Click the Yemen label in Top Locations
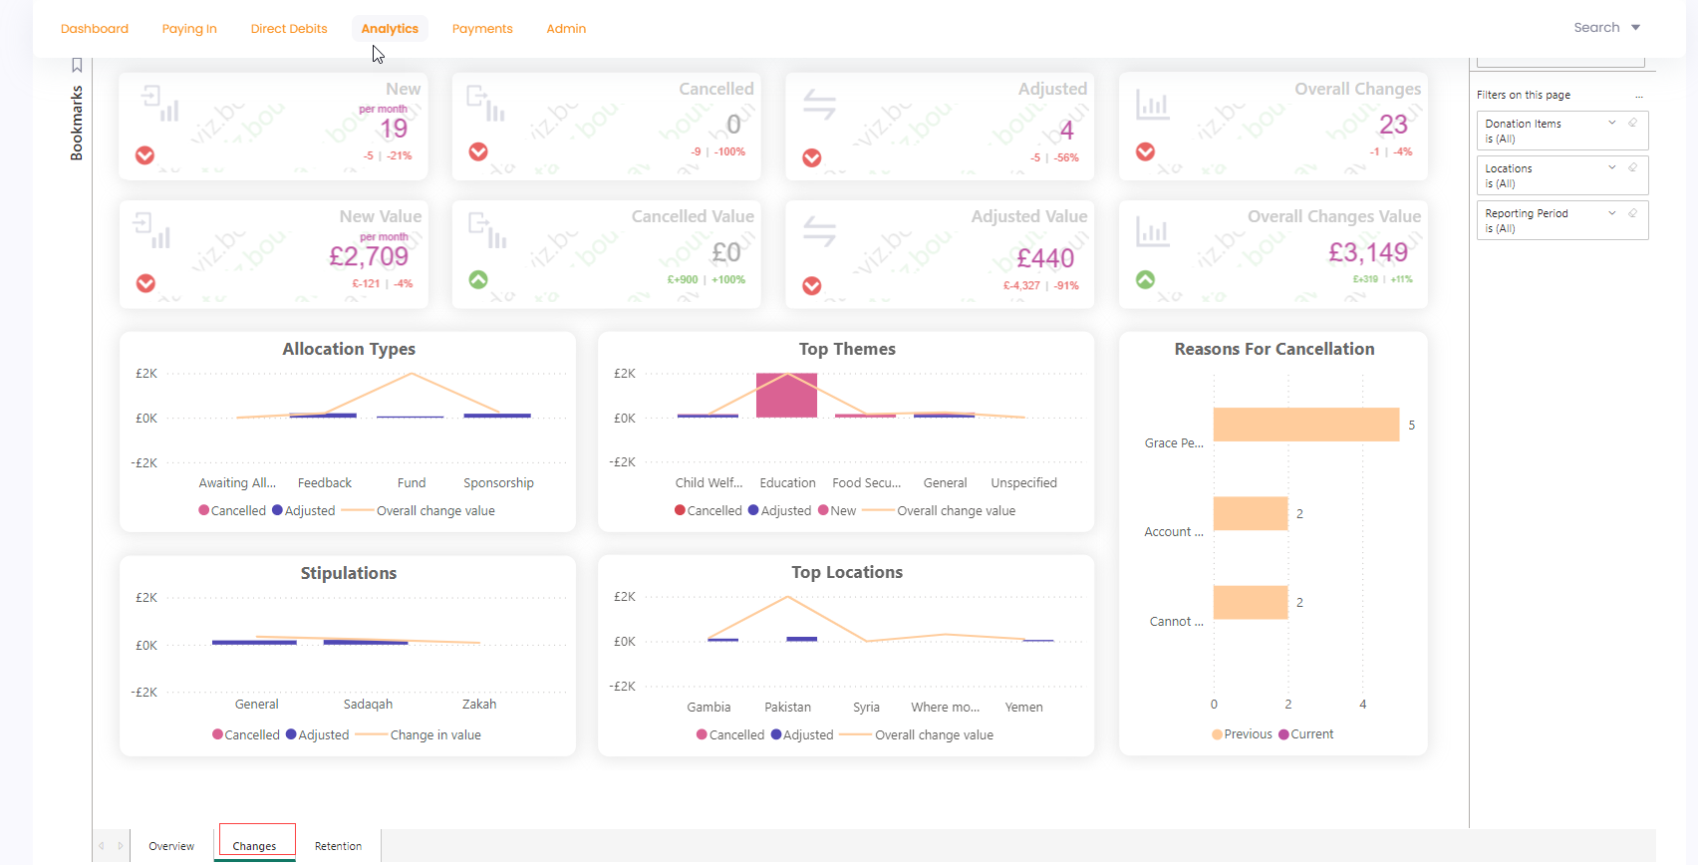1698x865 pixels. tap(1023, 707)
